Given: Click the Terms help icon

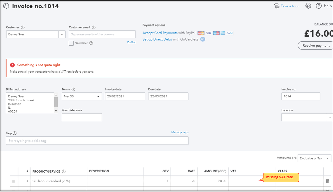Looking at the screenshot, I should [73, 90].
